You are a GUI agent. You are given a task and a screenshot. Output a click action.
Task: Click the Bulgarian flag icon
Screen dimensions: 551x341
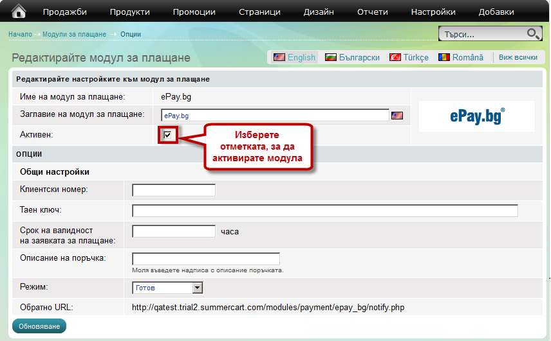click(331, 57)
